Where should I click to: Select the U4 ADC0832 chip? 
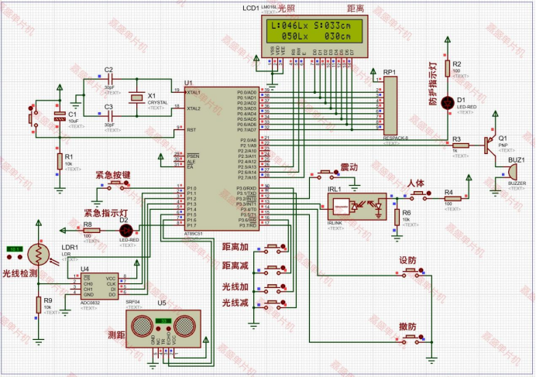[100, 286]
